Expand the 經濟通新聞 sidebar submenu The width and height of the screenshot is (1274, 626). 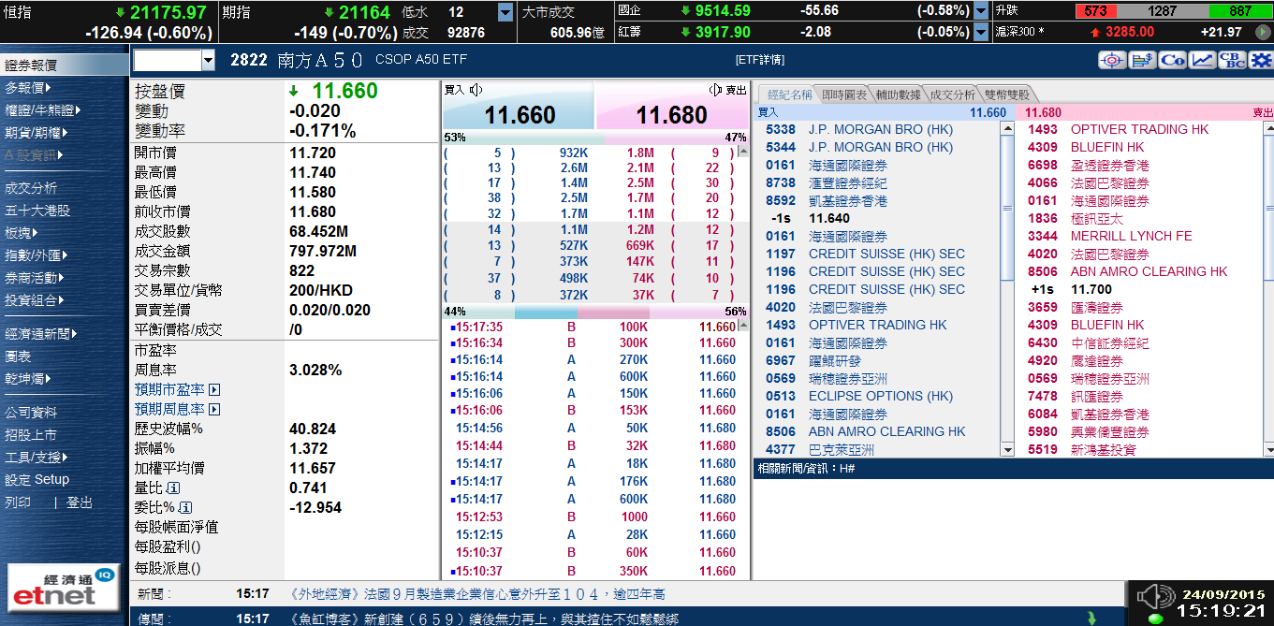coord(75,334)
